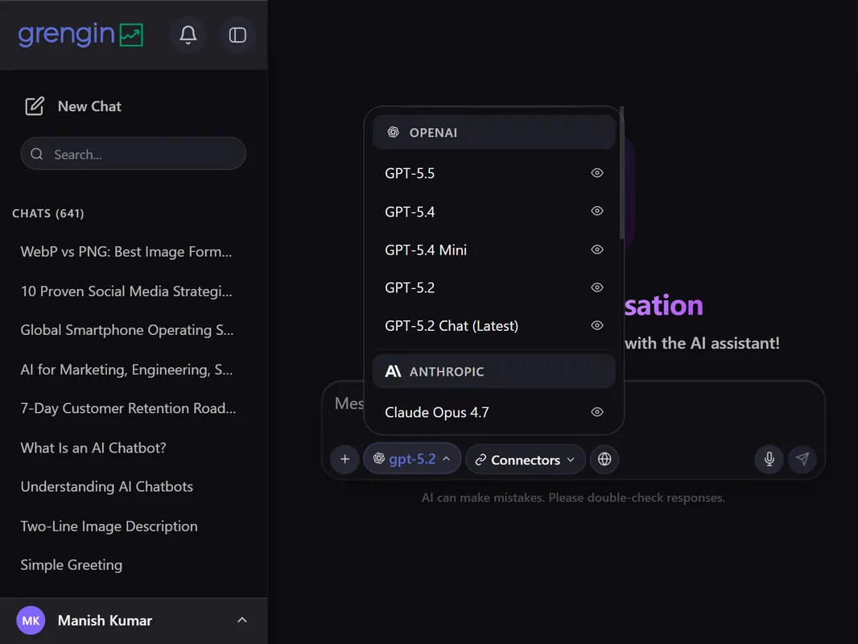Open chat 7-Day Customer Retention Road...
Image resolution: width=858 pixels, height=644 pixels.
point(128,408)
